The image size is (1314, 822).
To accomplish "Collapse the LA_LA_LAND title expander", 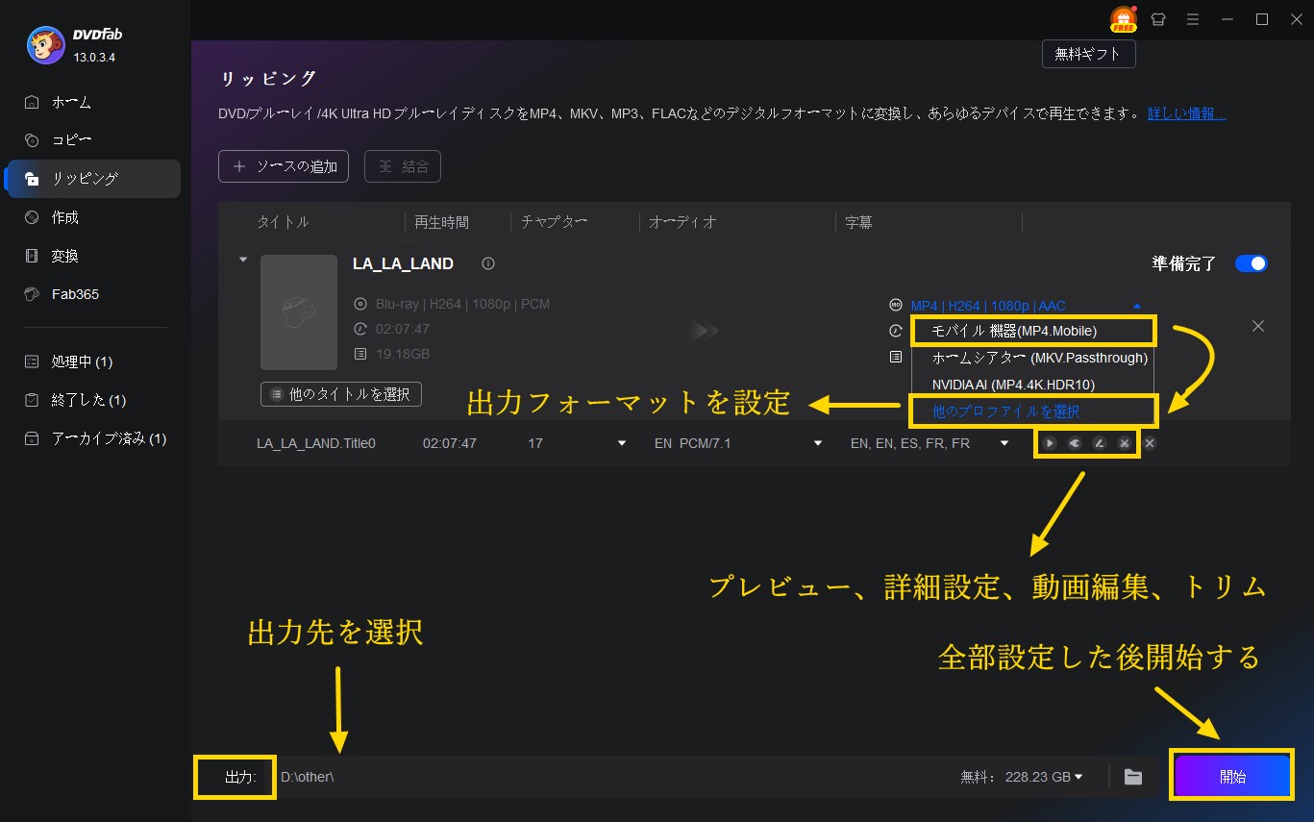I will click(x=243, y=260).
